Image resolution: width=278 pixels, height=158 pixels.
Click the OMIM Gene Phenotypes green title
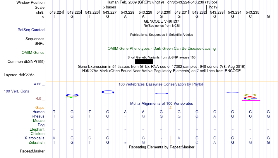162,49
